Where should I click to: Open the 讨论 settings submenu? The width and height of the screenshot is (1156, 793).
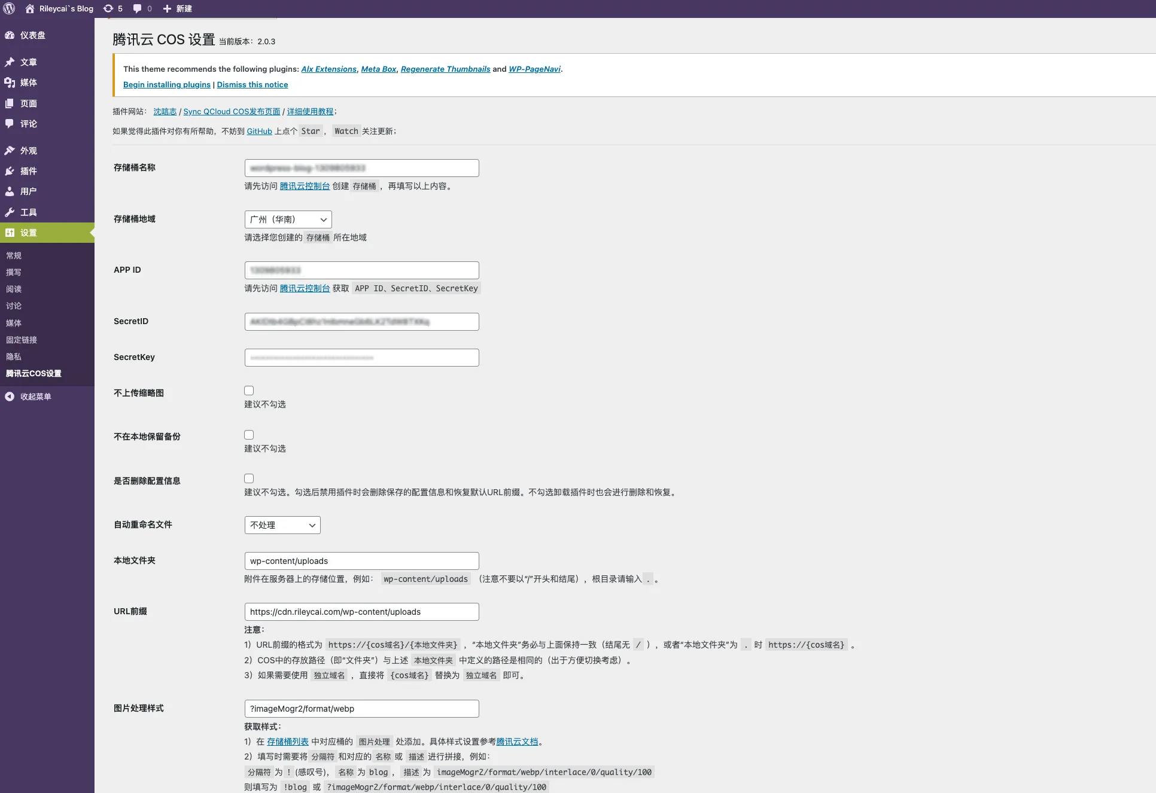[x=14, y=306]
